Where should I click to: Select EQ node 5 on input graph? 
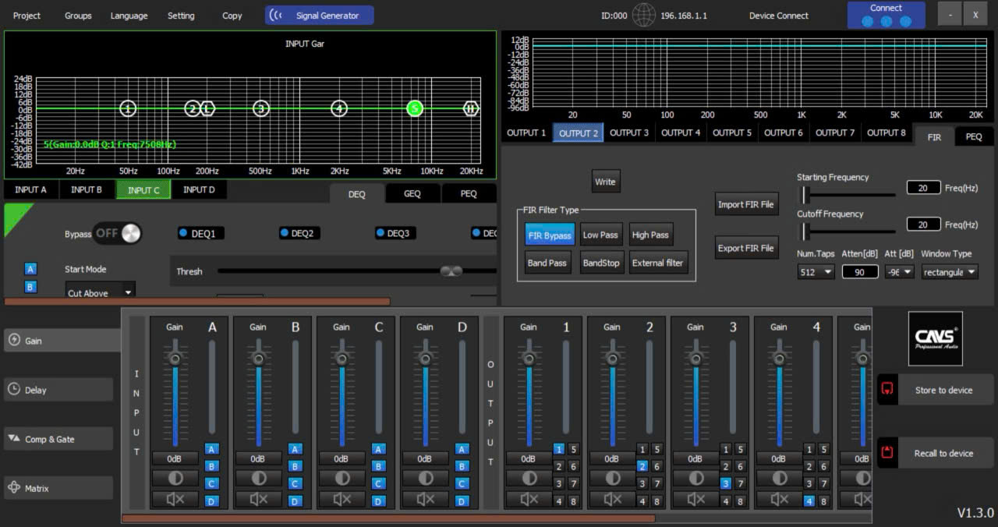click(415, 108)
